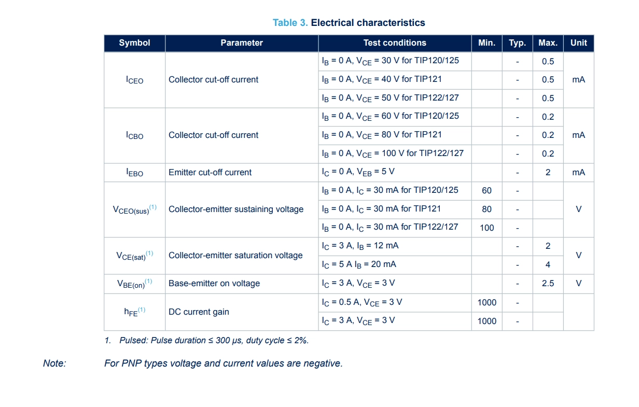The height and width of the screenshot is (407, 639).
Task: Click the VCEO(sus) footnote reference (1)
Action: coord(153,207)
